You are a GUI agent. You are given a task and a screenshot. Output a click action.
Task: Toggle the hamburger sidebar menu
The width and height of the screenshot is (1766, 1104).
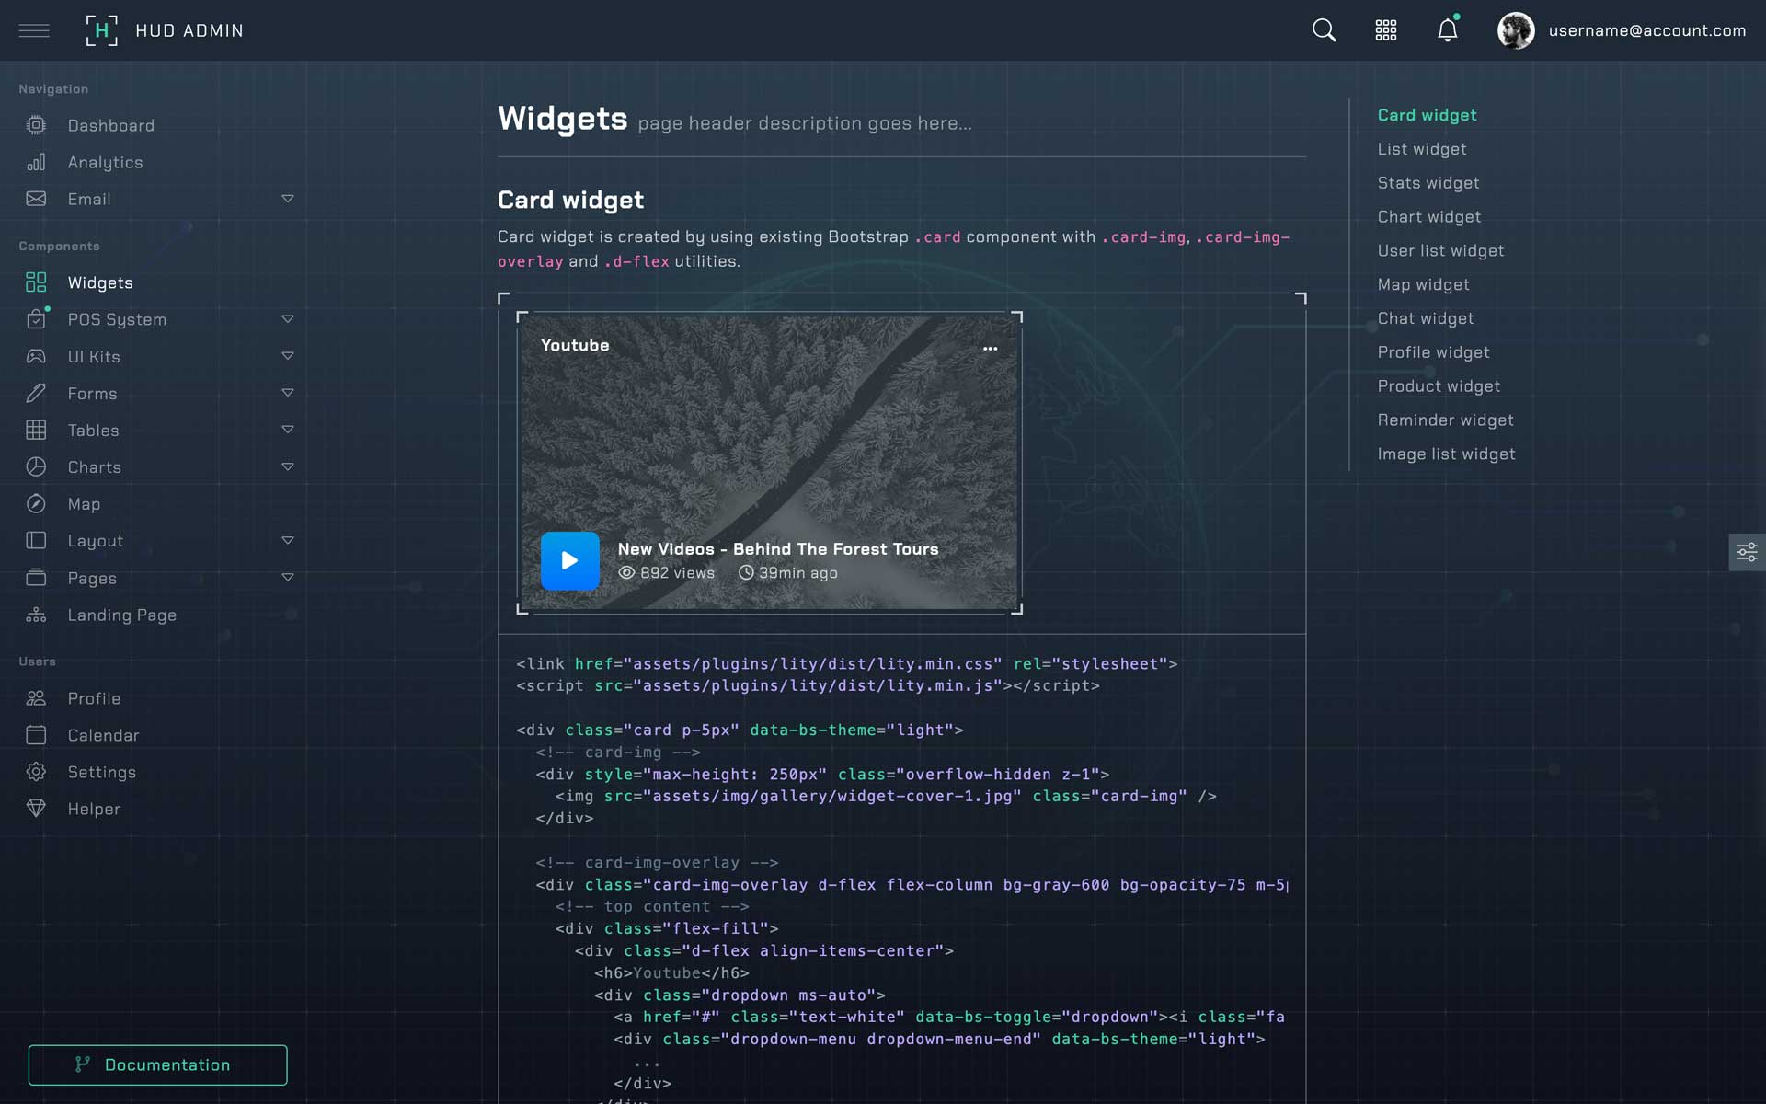[x=34, y=30]
